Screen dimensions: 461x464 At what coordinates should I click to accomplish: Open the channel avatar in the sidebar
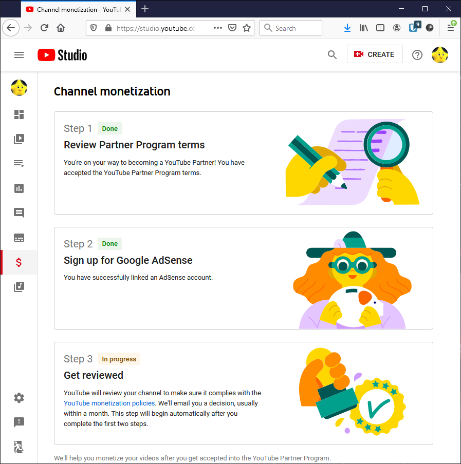19,88
